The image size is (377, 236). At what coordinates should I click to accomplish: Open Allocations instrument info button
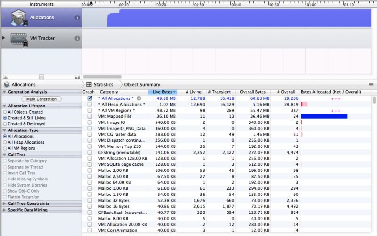tap(77, 18)
